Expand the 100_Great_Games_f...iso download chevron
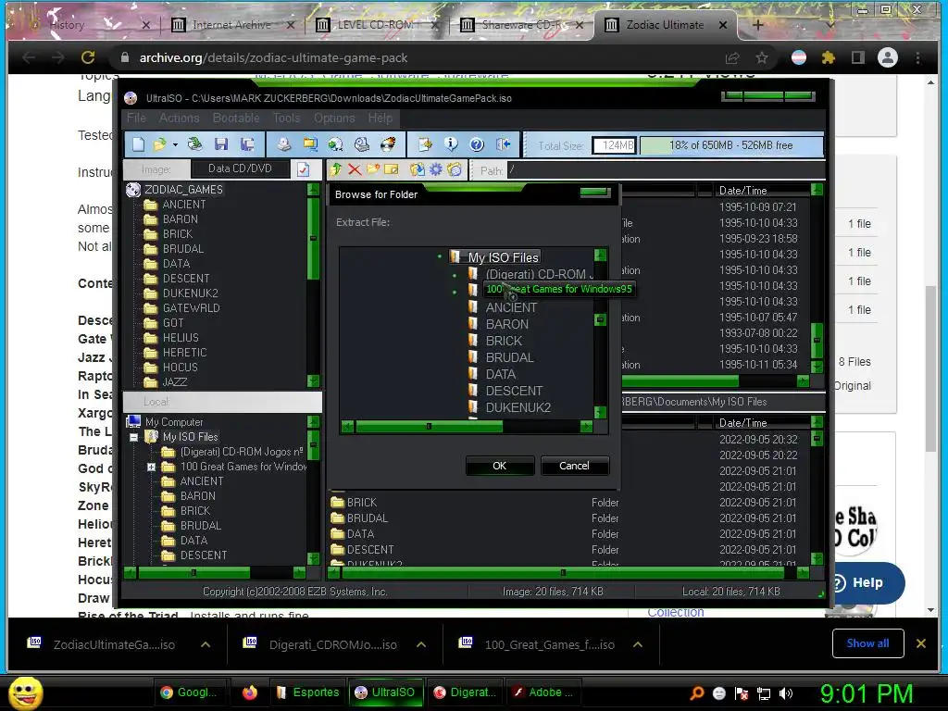Viewport: 948px width, 711px height. [637, 644]
